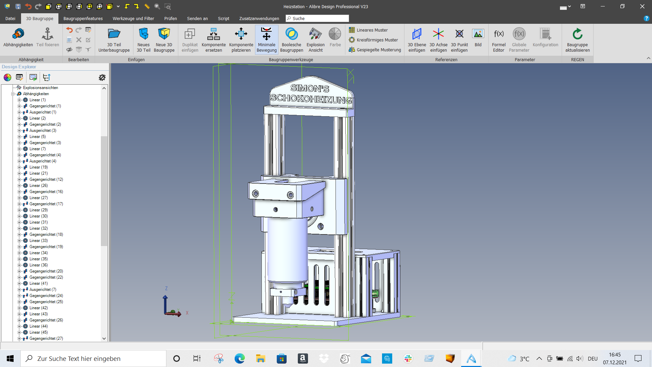Click Gespiegelte Musterung button
The image size is (652, 367).
point(375,50)
